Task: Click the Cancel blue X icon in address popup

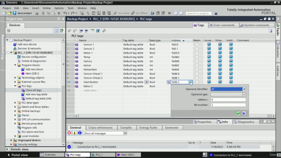Action: tap(244, 113)
